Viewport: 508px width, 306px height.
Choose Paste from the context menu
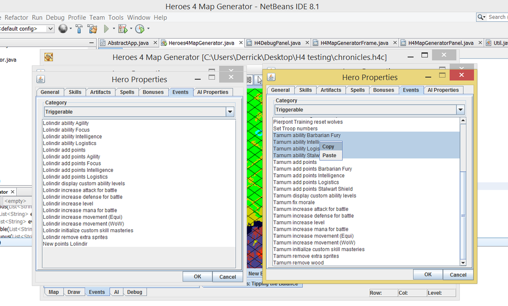(x=331, y=155)
